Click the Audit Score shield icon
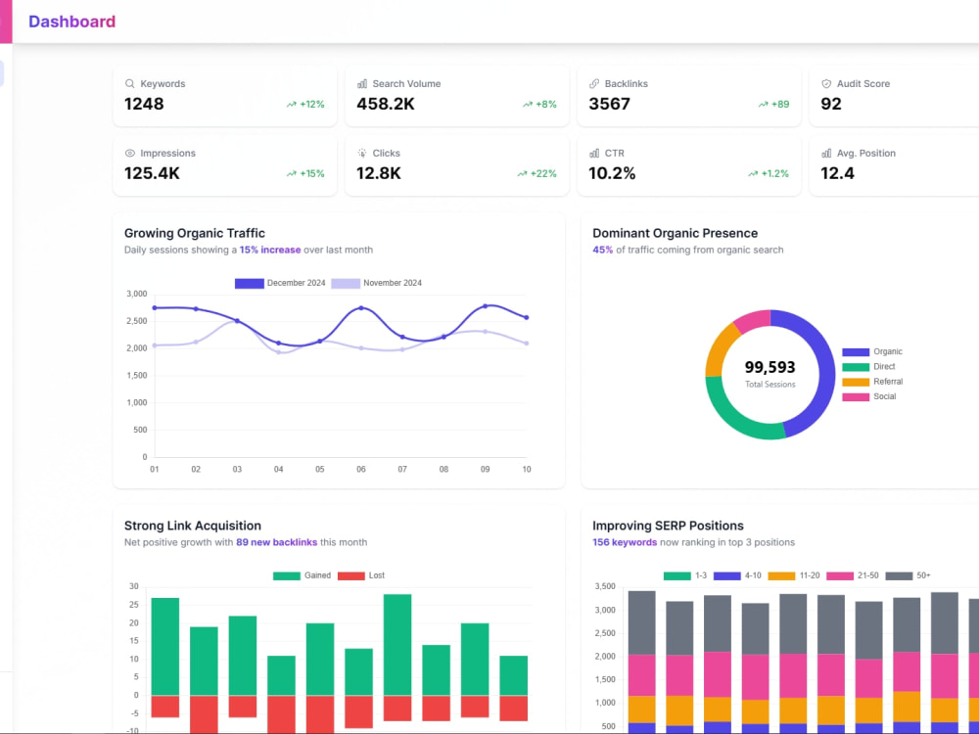Viewport: 979px width, 734px height. pyautogui.click(x=826, y=83)
